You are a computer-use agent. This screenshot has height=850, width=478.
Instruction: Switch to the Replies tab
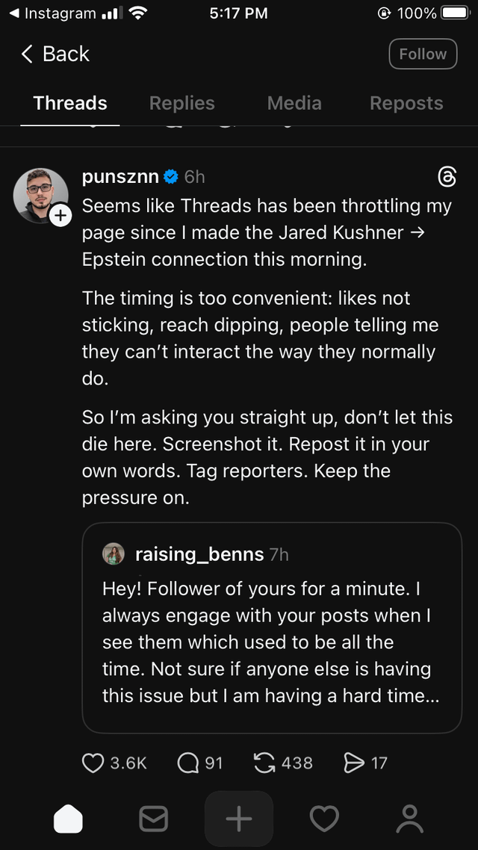[181, 103]
